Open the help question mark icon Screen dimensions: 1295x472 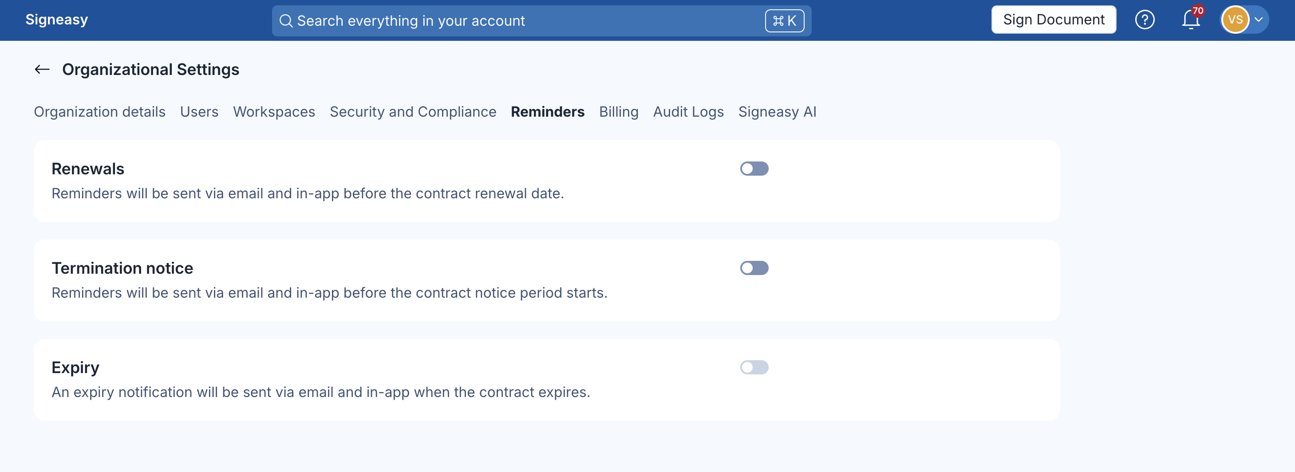(1145, 20)
